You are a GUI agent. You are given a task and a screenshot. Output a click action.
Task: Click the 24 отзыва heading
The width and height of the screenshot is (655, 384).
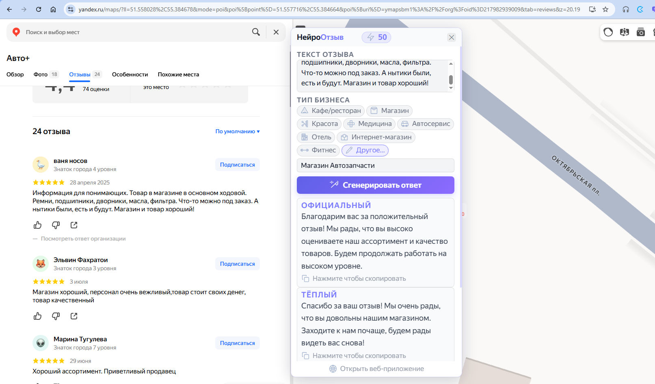click(x=51, y=131)
